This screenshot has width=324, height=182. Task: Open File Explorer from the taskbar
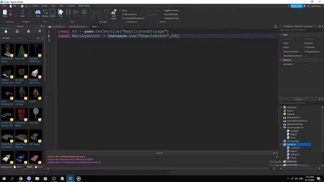pos(37,178)
